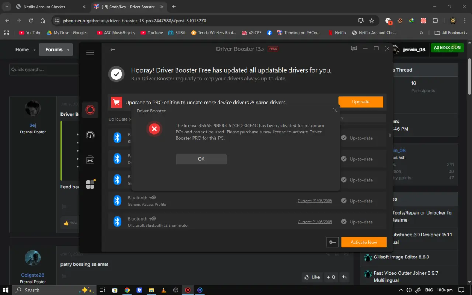Click the Windows Start button
472x295 pixels.
tap(6, 290)
